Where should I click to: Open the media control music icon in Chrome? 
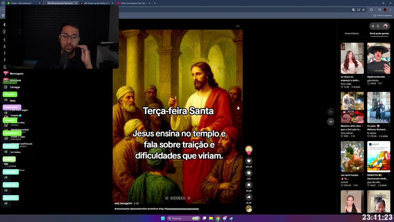(x=380, y=10)
